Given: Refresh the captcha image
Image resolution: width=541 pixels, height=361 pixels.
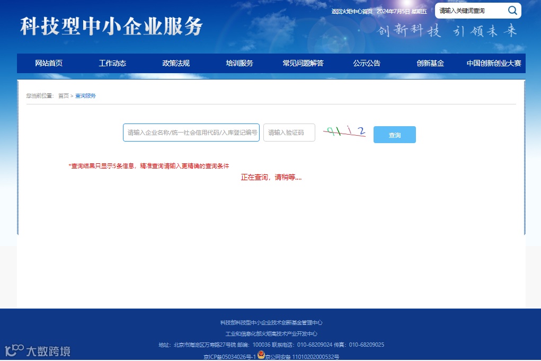Looking at the screenshot, I should tap(344, 131).
